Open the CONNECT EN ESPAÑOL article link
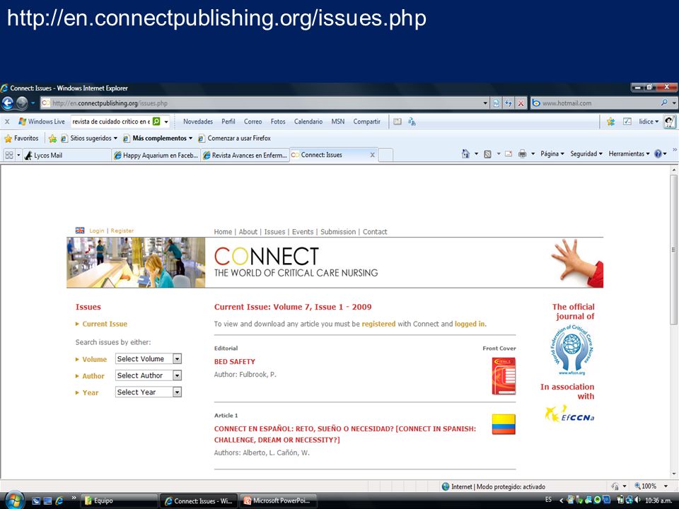 click(x=344, y=434)
